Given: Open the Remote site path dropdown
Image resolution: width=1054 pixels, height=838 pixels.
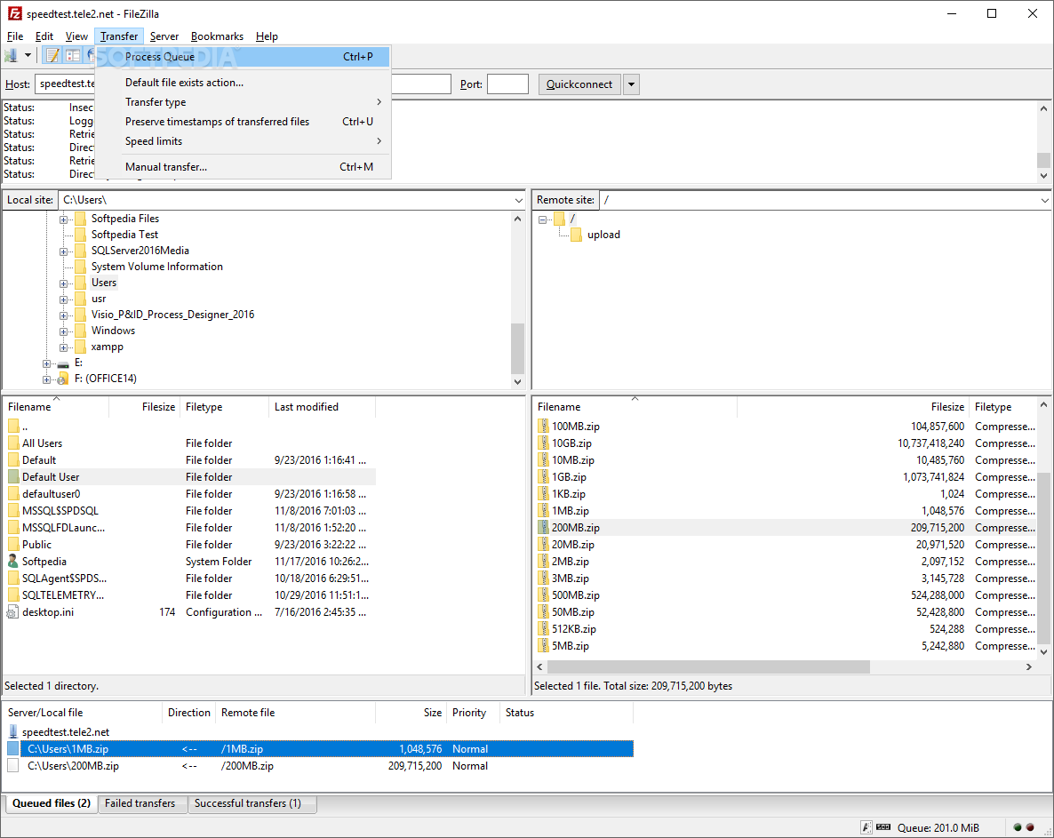Looking at the screenshot, I should (x=1044, y=200).
